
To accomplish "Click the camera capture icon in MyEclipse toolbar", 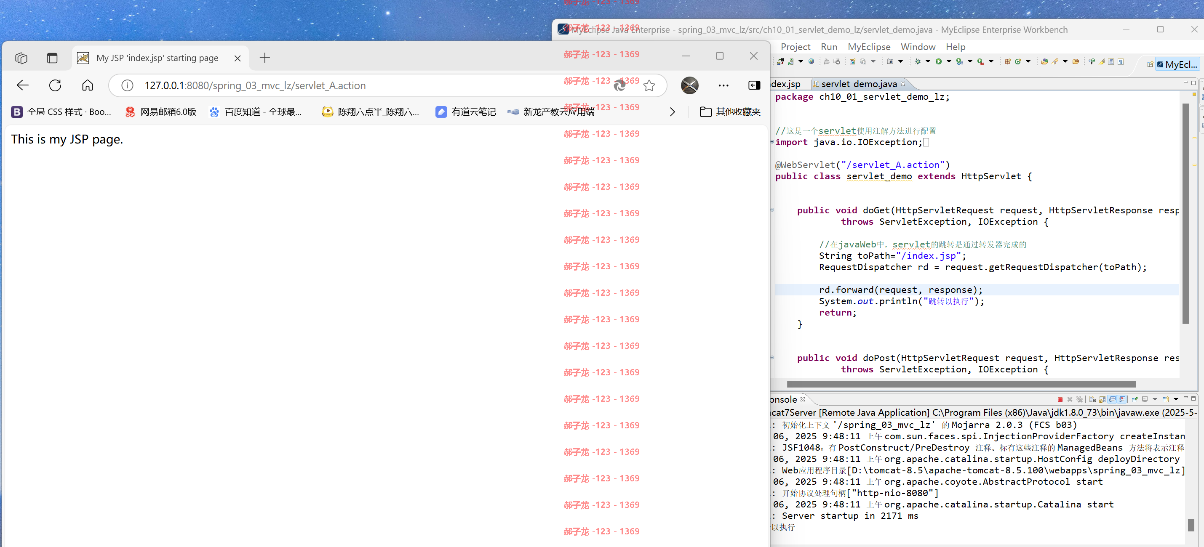I will pos(890,62).
